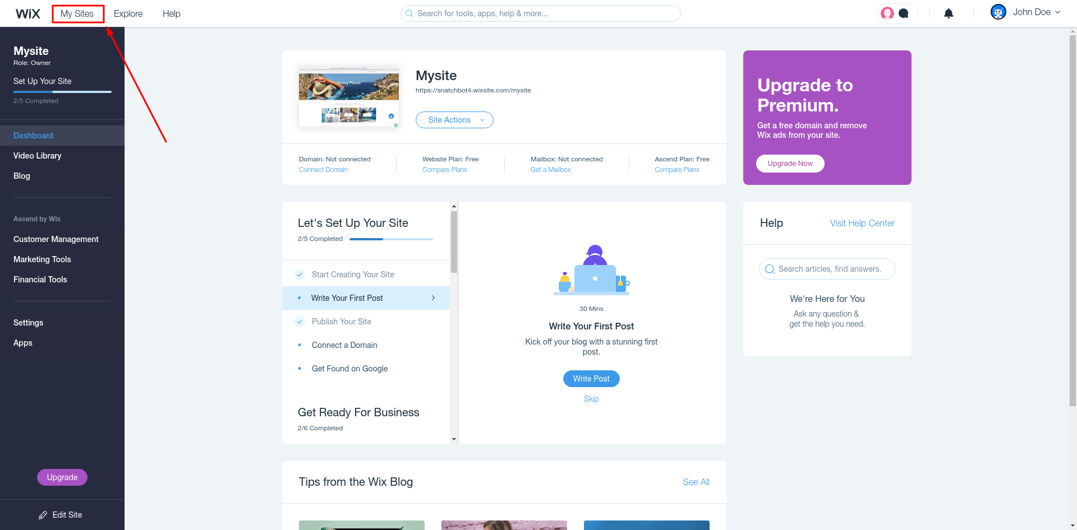Screen dimensions: 1077x530
Task: Click Compare Plans under Ascend Plan
Action: point(677,170)
